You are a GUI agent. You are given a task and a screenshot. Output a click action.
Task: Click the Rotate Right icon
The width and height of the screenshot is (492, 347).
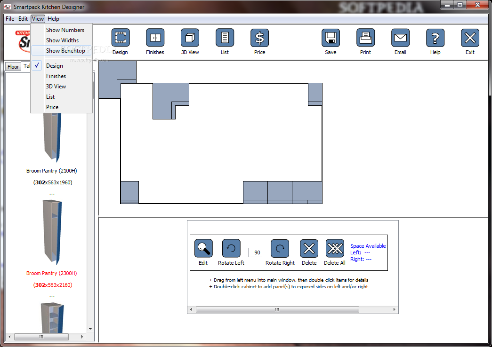[x=280, y=249]
